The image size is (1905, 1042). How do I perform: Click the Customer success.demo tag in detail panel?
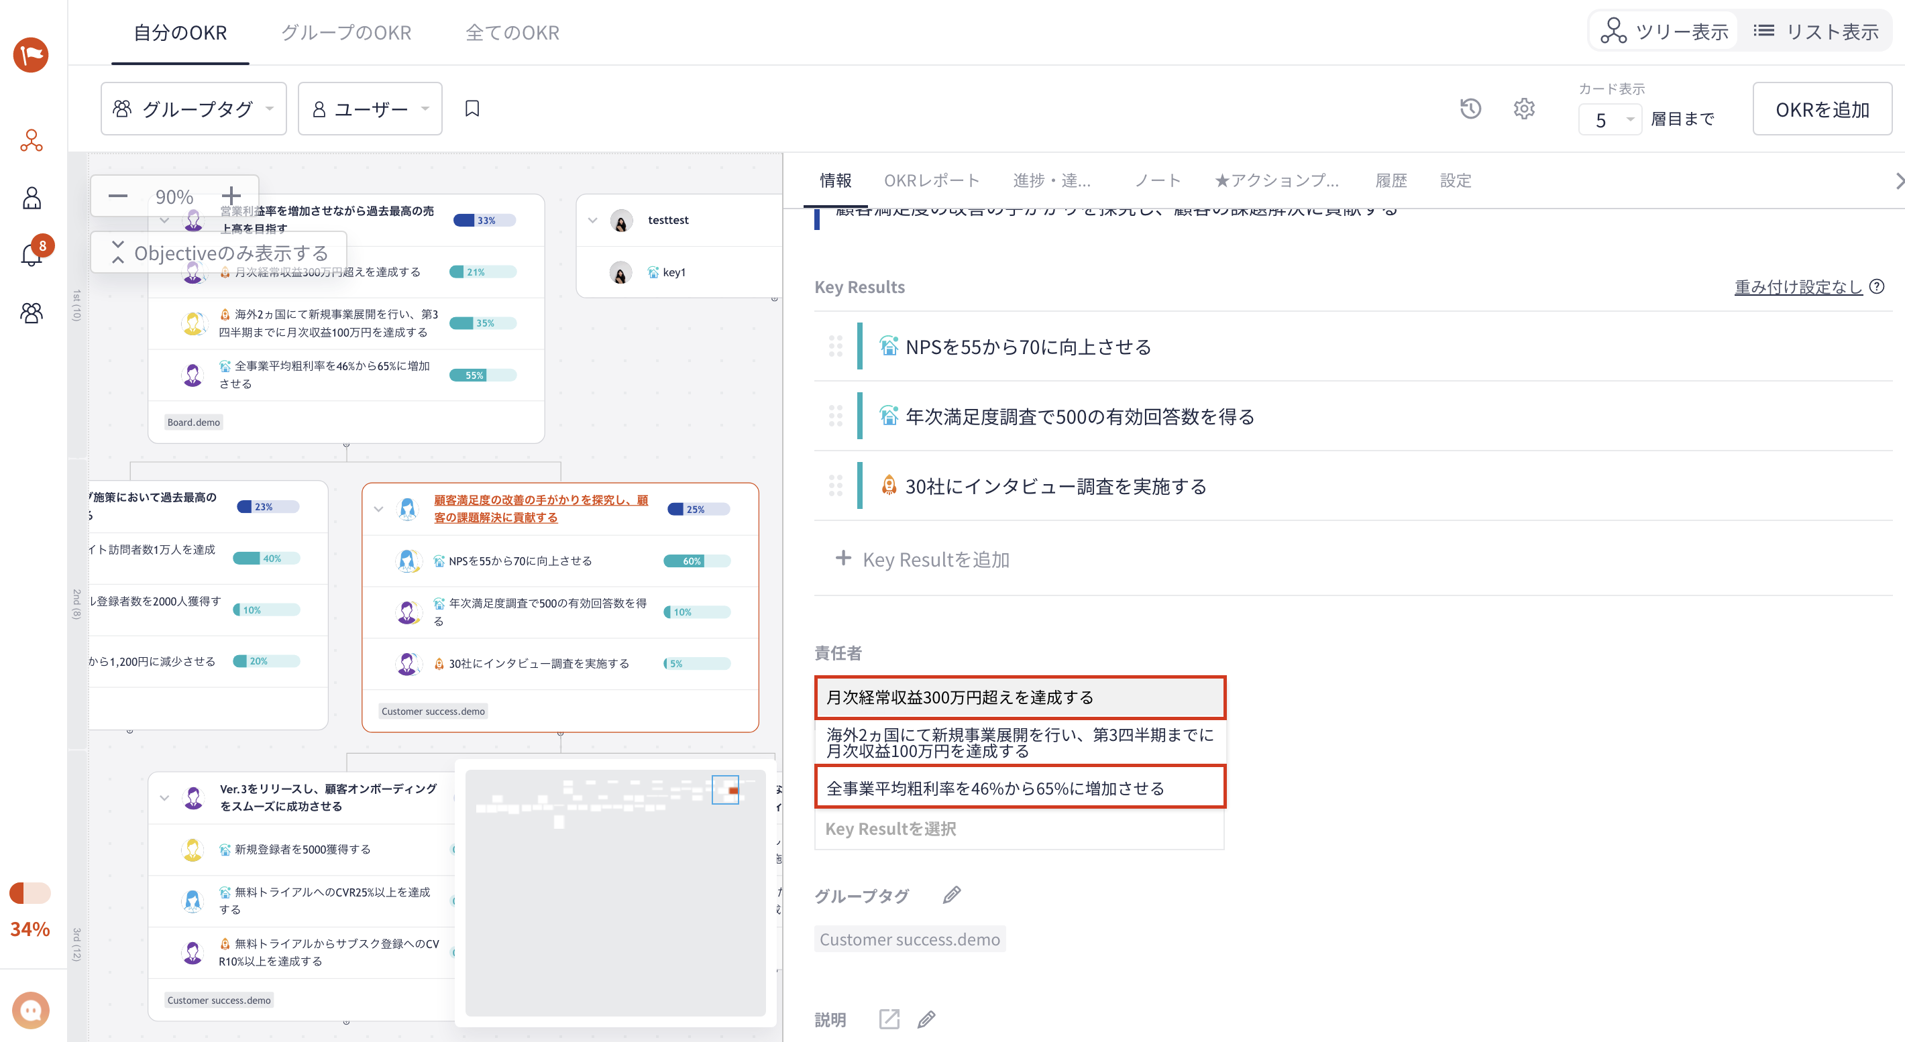click(x=910, y=939)
